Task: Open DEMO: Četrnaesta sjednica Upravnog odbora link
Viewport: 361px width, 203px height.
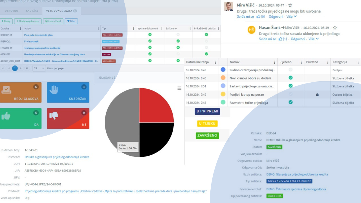Action: pos(296,189)
